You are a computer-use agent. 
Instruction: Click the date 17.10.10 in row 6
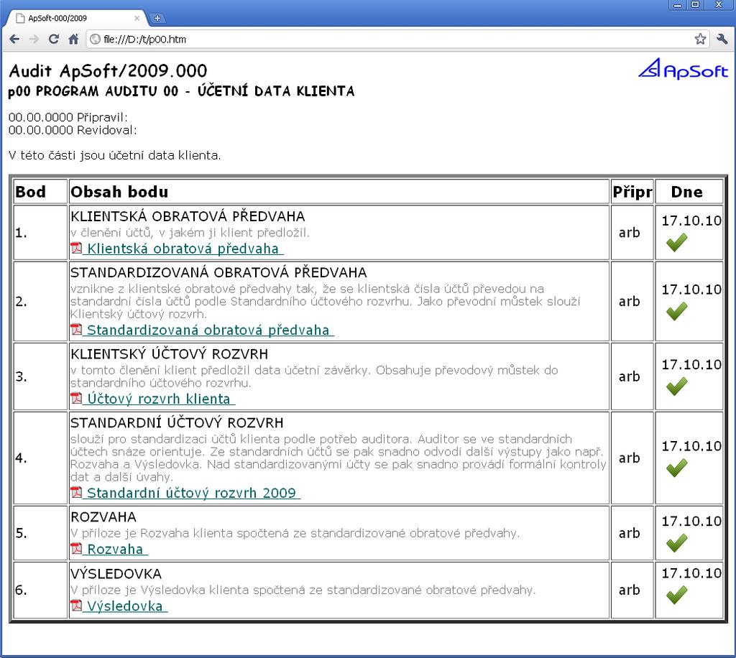coord(691,573)
